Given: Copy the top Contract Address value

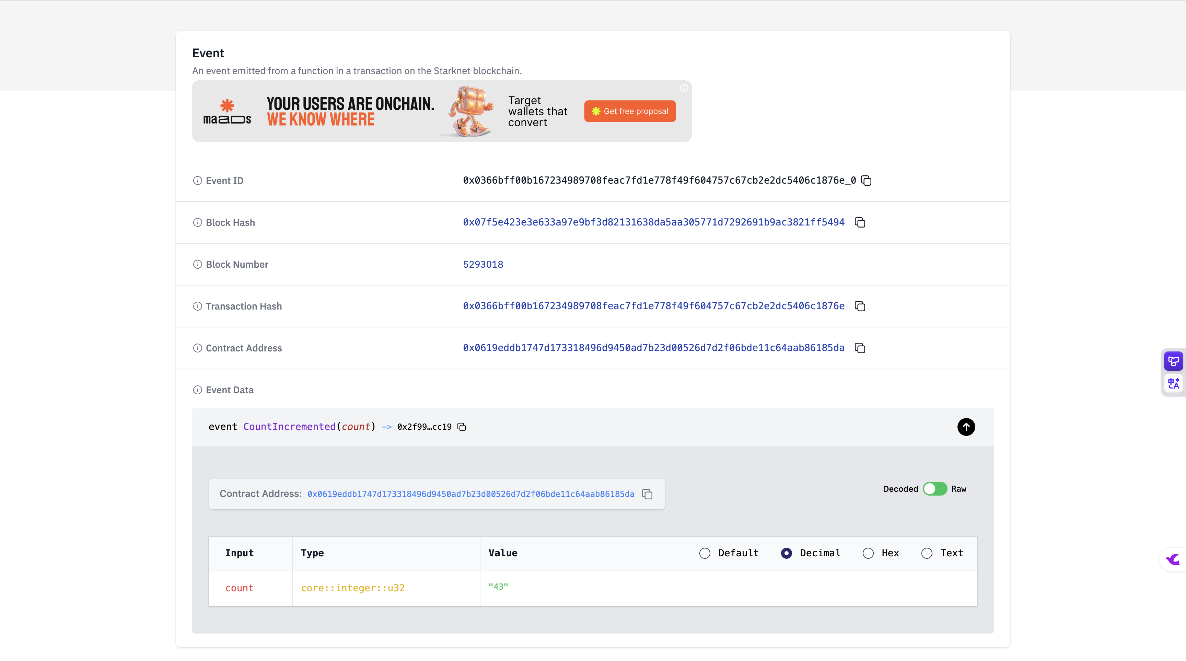Looking at the screenshot, I should [860, 348].
